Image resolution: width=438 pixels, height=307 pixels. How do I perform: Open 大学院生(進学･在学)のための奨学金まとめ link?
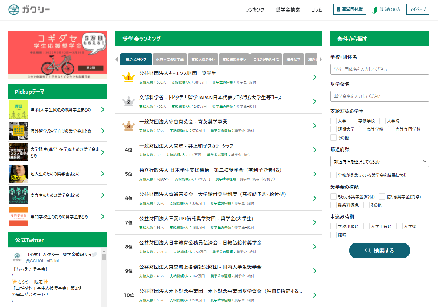pyautogui.click(x=65, y=152)
